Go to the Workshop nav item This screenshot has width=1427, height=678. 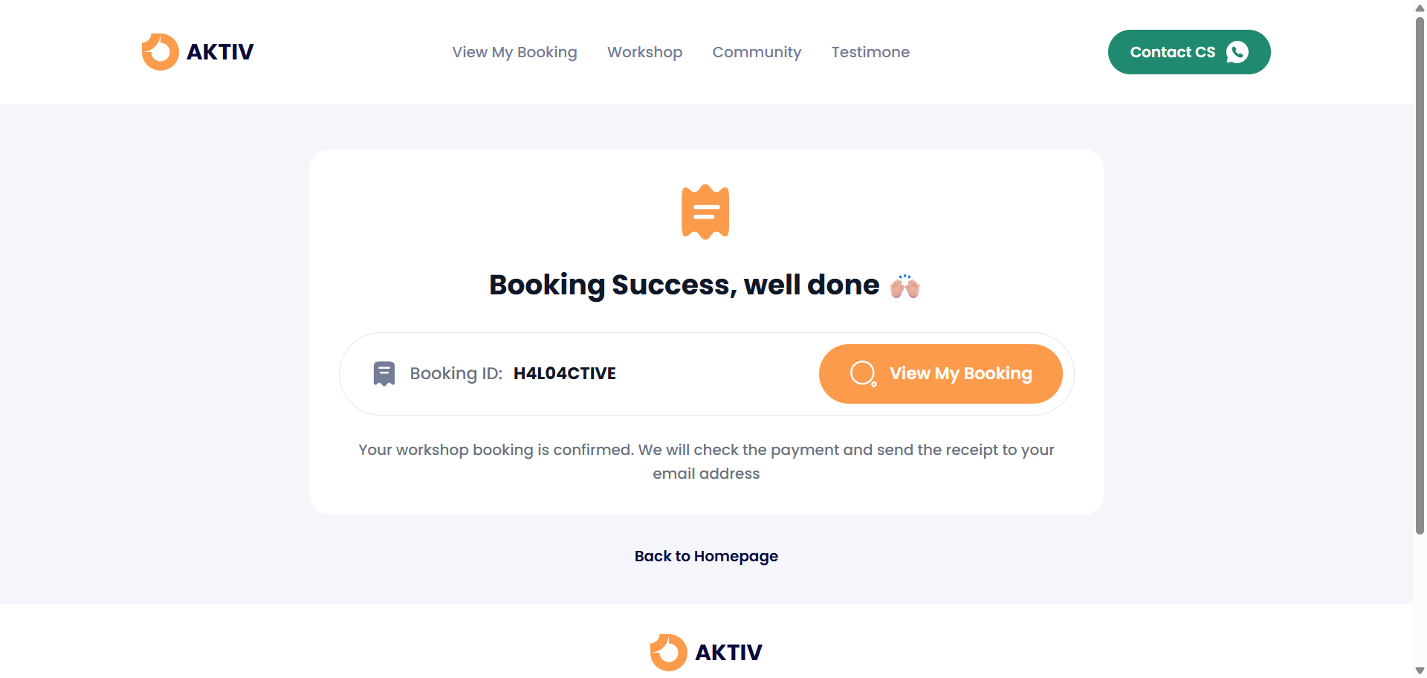pyautogui.click(x=644, y=52)
